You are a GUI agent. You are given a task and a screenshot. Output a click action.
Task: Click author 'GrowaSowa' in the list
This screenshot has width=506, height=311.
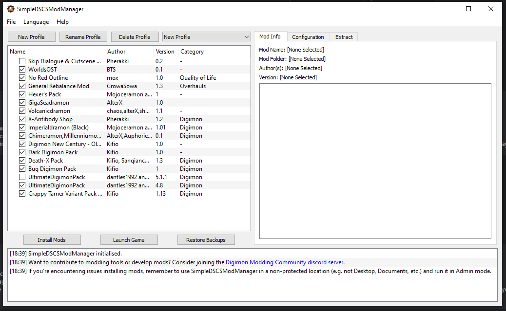coord(122,86)
